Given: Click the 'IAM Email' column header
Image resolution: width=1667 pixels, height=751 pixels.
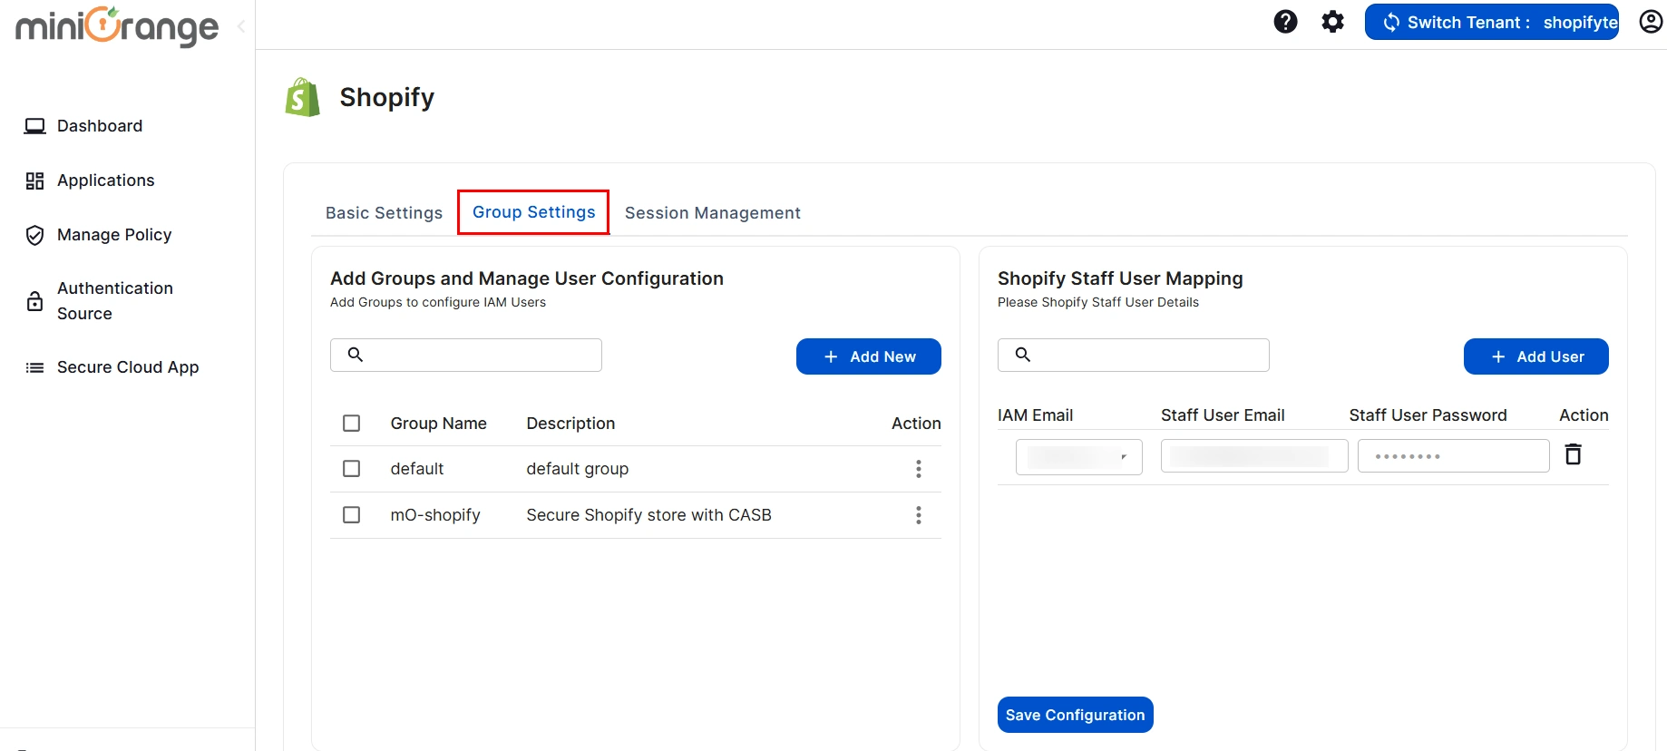Looking at the screenshot, I should coord(1035,415).
